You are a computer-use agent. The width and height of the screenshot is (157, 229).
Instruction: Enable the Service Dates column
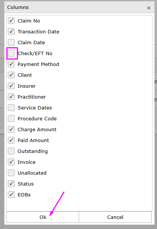(11, 108)
